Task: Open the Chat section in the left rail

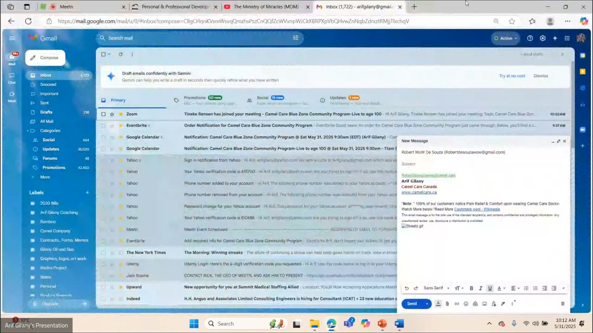Action: pyautogui.click(x=12, y=77)
